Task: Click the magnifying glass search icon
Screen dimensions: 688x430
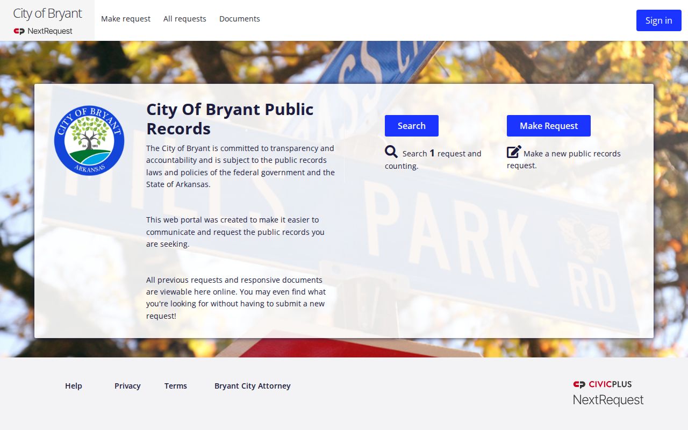Action: (x=391, y=152)
